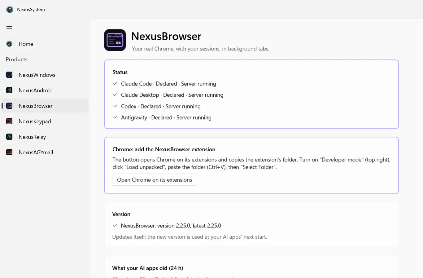Screen dimensions: 423x278
Task: Click "Claude Code · Declared · Server running" text
Action: pos(168,84)
